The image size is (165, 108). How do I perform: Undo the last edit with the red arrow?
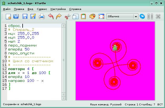coord(51,16)
